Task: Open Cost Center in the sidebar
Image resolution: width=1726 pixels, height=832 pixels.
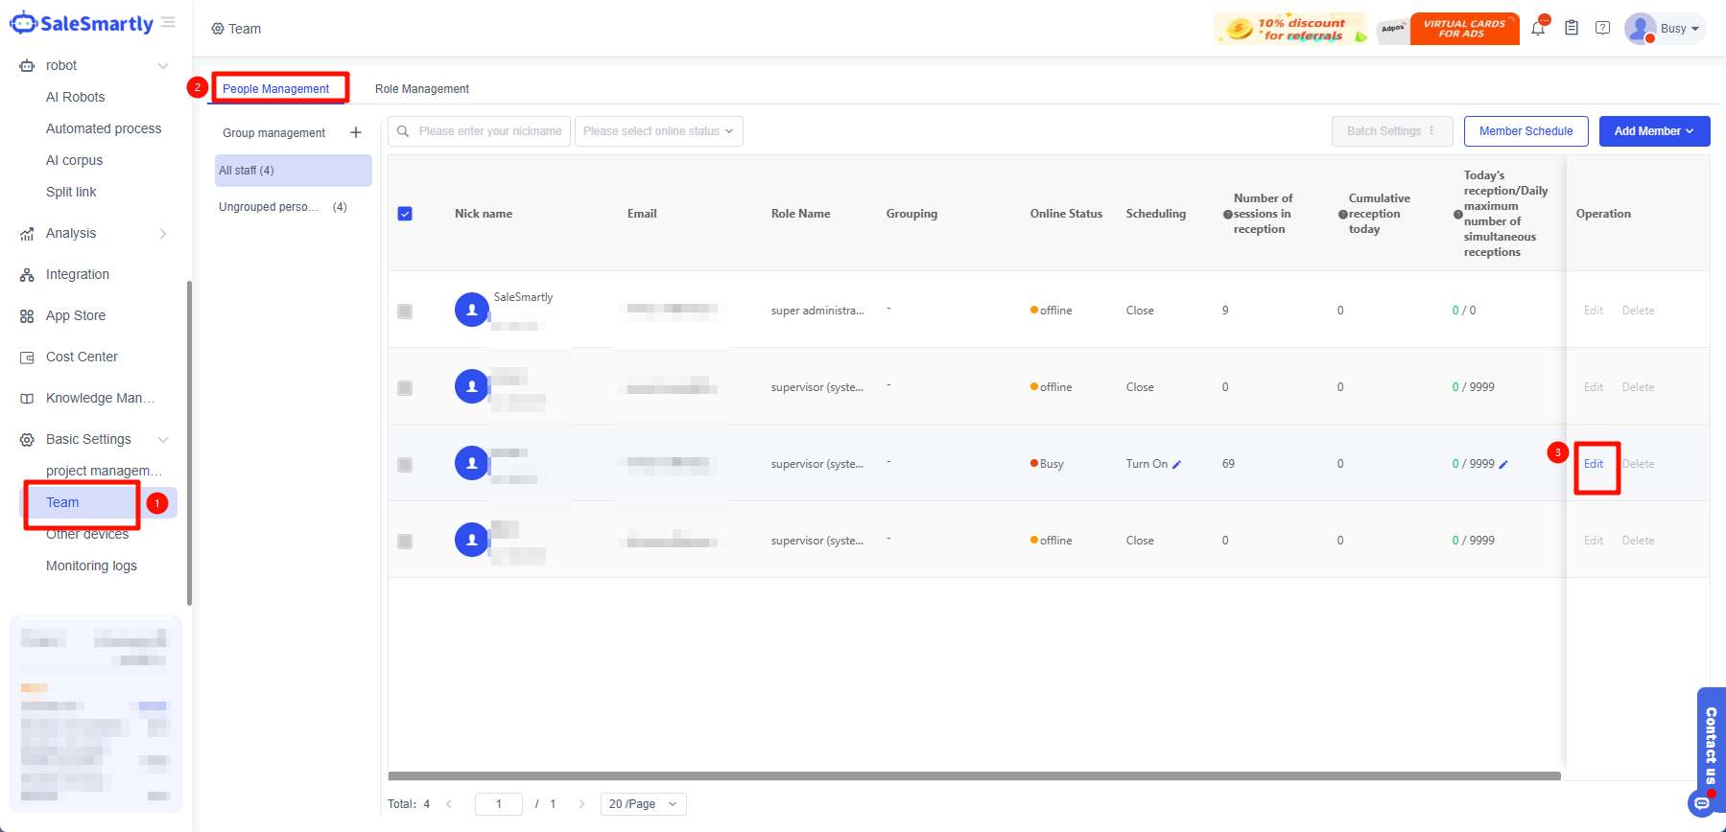Action: tap(82, 357)
